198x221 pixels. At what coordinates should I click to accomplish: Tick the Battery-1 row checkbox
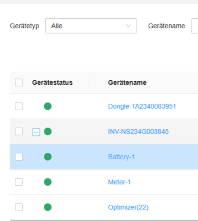[19, 157]
